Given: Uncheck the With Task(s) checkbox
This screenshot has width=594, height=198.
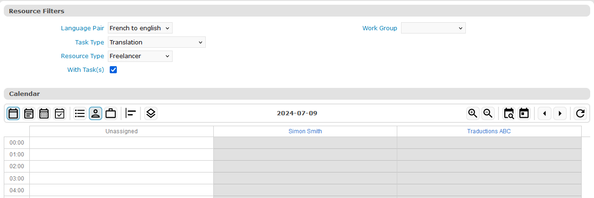Looking at the screenshot, I should click(114, 70).
